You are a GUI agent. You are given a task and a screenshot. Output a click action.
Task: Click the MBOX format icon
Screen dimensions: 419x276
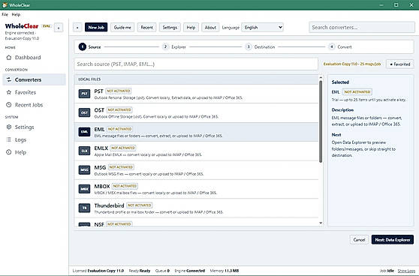(84, 189)
